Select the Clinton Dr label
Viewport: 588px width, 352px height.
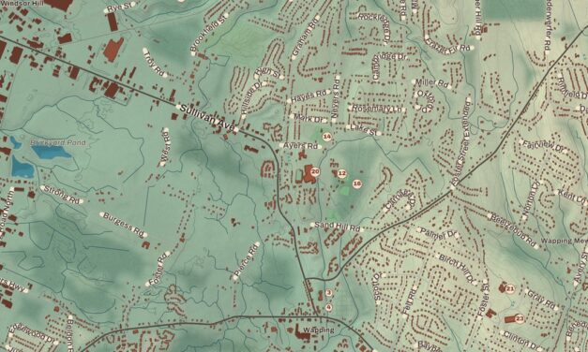tap(520, 340)
